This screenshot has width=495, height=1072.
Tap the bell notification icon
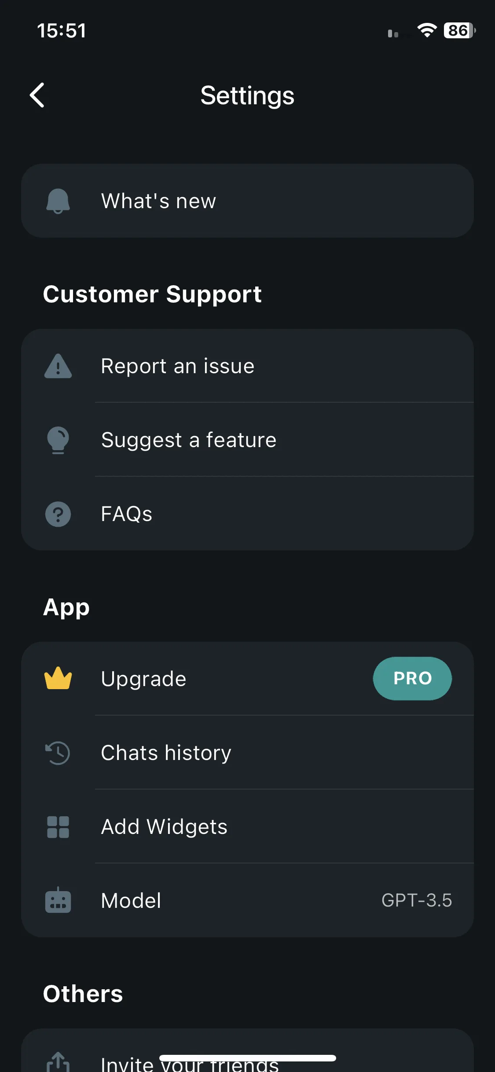(58, 201)
